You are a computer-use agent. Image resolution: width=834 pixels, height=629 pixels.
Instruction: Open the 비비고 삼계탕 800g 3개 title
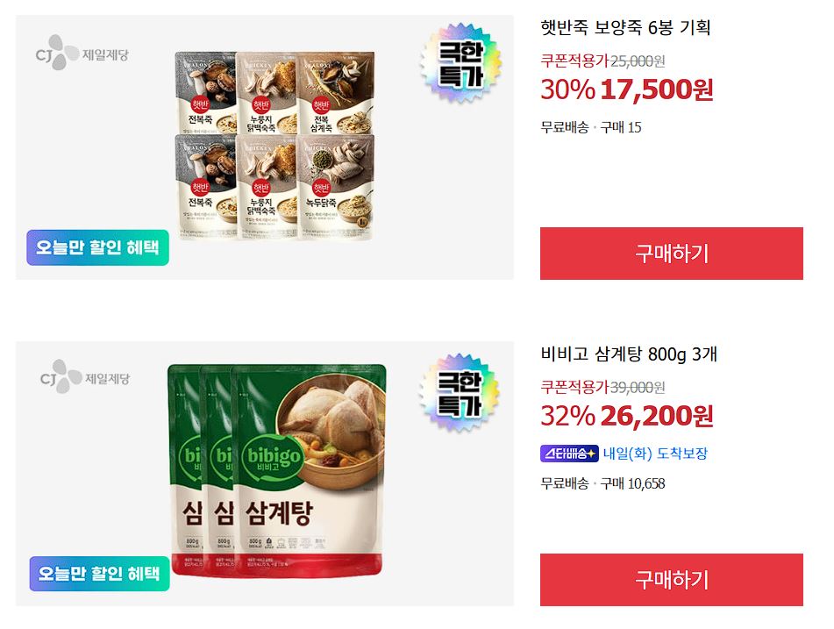(629, 354)
